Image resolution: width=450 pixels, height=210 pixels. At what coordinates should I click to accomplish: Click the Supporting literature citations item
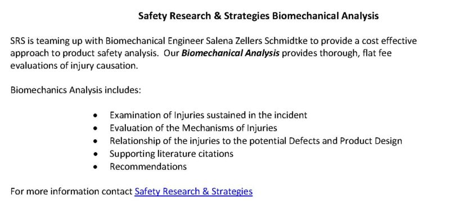[x=172, y=153]
